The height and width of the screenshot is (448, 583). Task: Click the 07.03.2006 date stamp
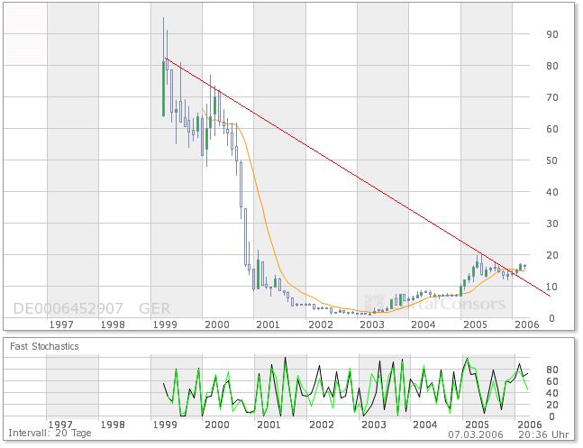[x=487, y=435]
